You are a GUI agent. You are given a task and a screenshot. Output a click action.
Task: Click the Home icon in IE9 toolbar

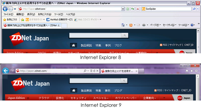(x=187, y=71)
